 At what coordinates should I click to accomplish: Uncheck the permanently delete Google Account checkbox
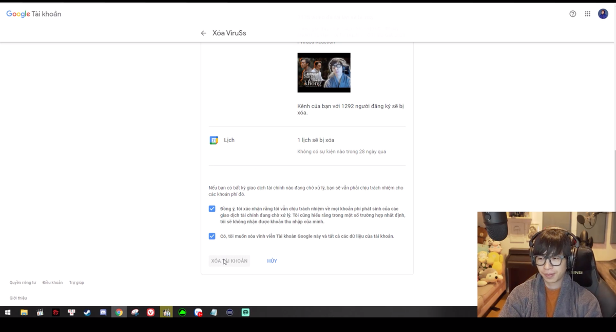tap(212, 236)
